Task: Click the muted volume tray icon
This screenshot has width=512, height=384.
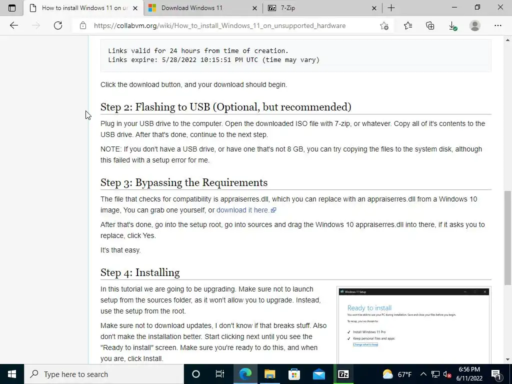Action: (447, 374)
